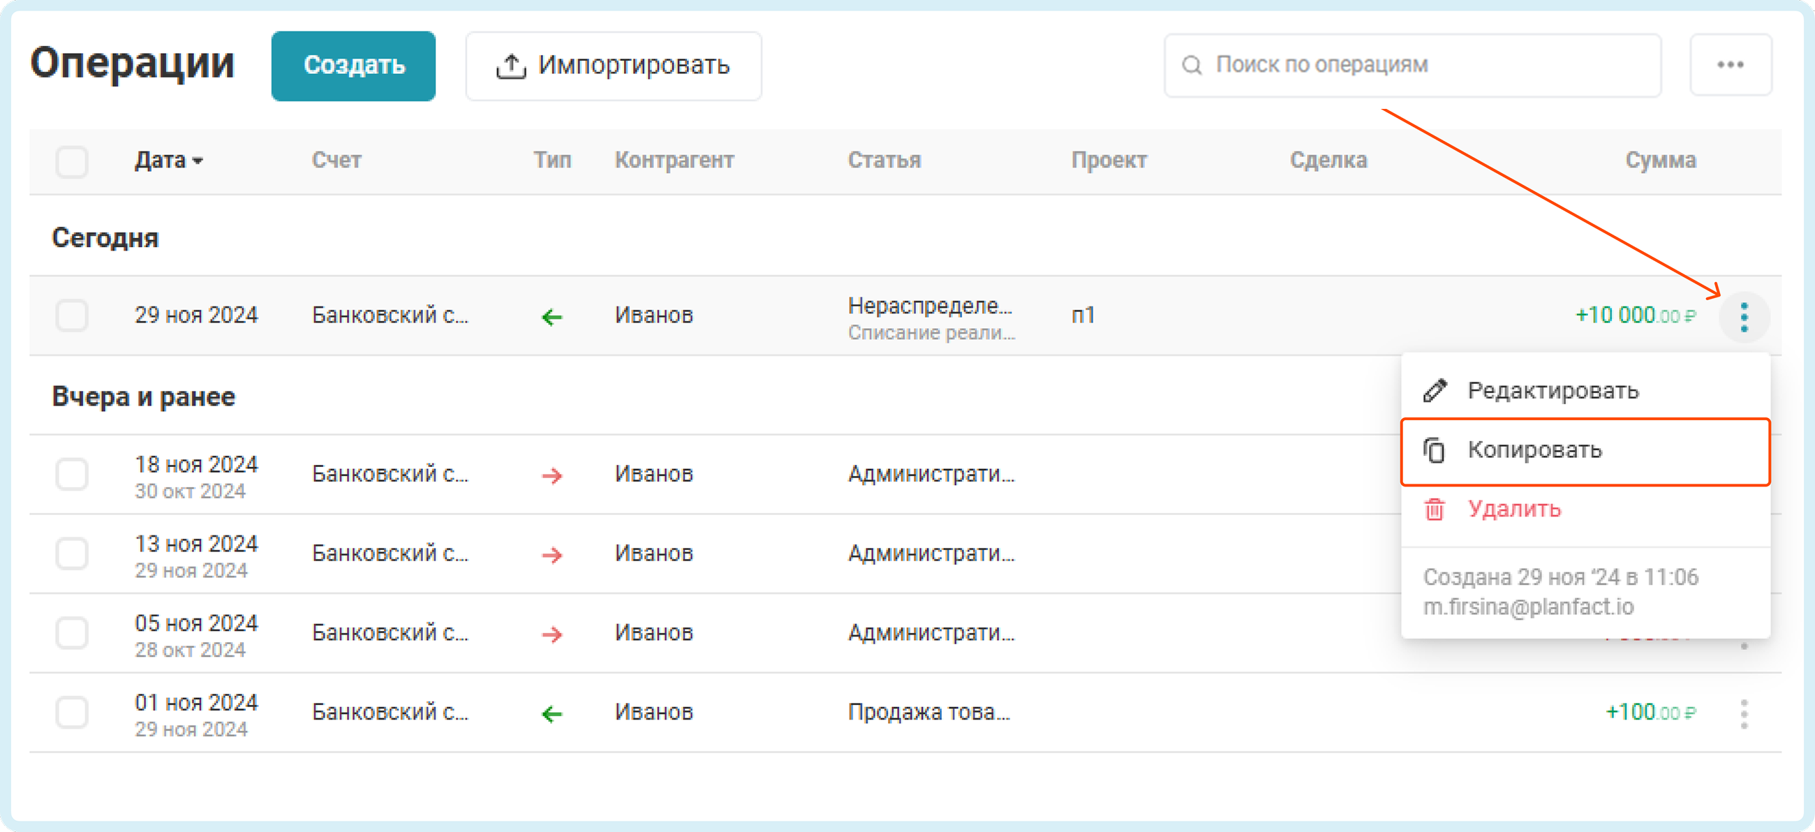The width and height of the screenshot is (1815, 832).
Task: Click the three-dot menu on the 29 ноя row
Action: pos(1743,317)
